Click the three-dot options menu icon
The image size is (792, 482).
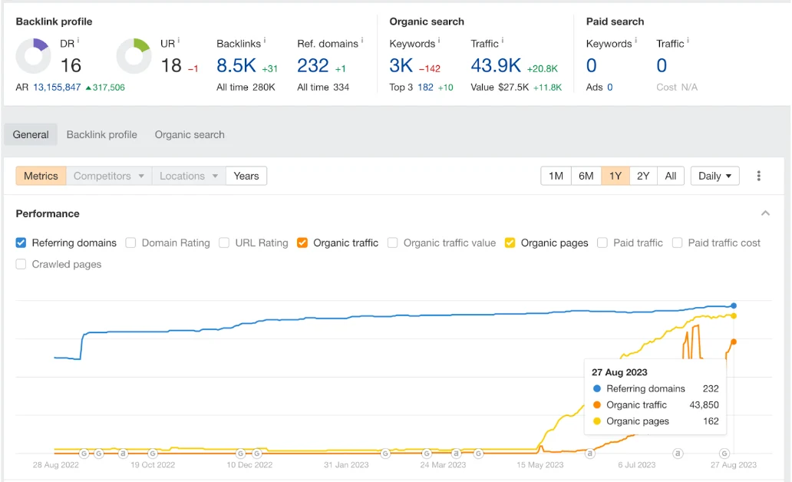pyautogui.click(x=758, y=176)
